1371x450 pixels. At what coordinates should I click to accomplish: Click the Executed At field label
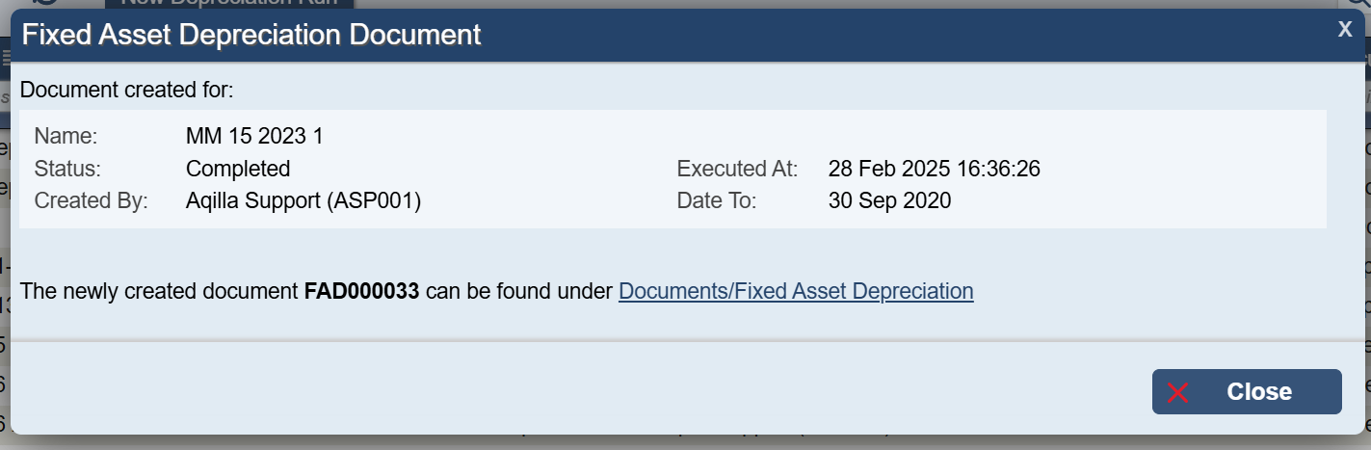(x=737, y=169)
